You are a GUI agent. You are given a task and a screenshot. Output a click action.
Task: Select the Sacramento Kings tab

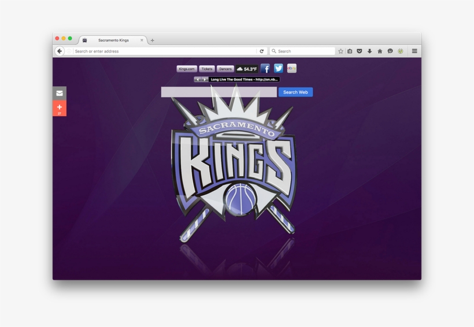coord(113,40)
